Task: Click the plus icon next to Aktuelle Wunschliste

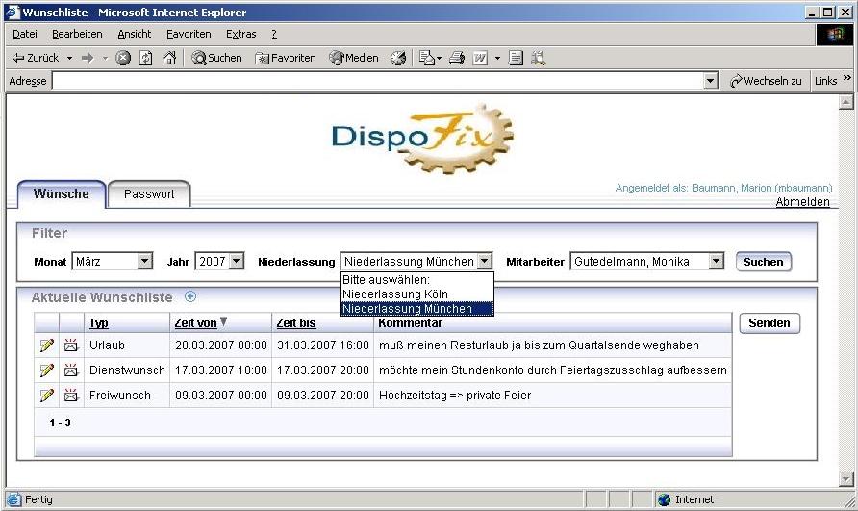Action: 189,296
